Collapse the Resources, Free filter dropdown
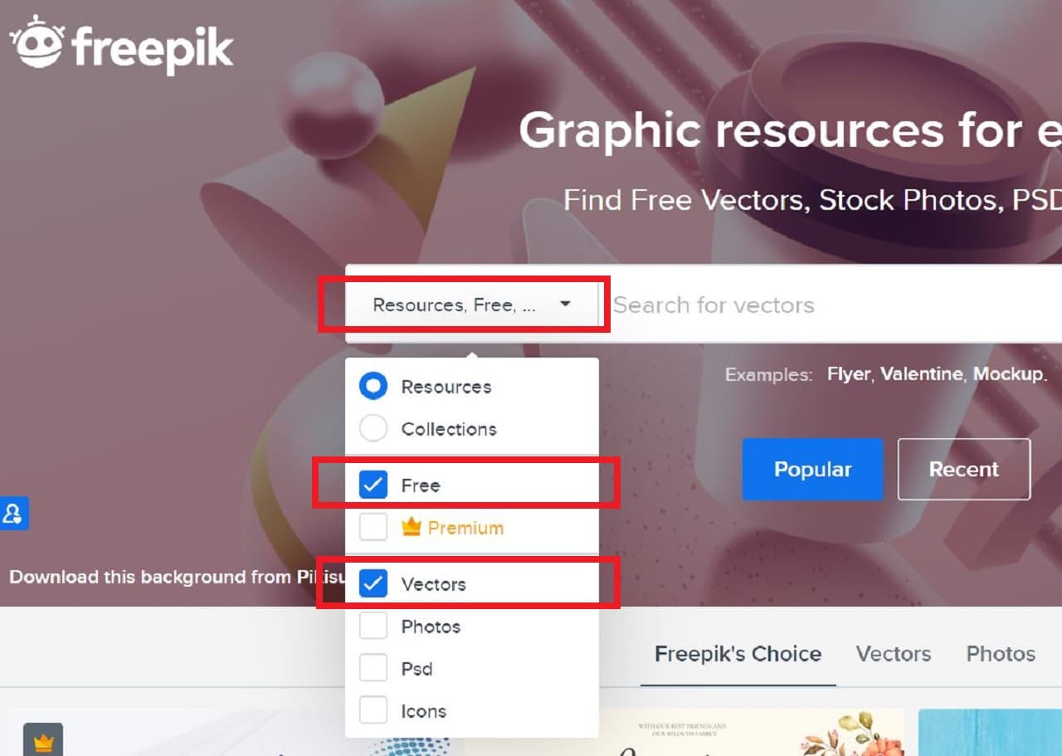 (471, 305)
